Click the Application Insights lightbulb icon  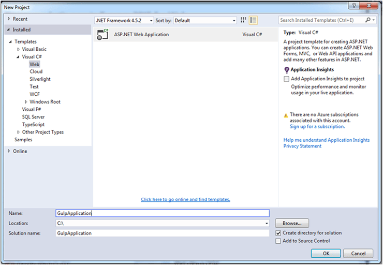pos(287,70)
